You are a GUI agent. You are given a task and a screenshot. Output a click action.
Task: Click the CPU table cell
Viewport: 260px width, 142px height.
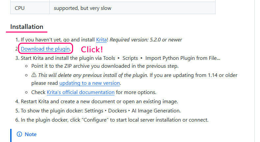tap(30, 8)
